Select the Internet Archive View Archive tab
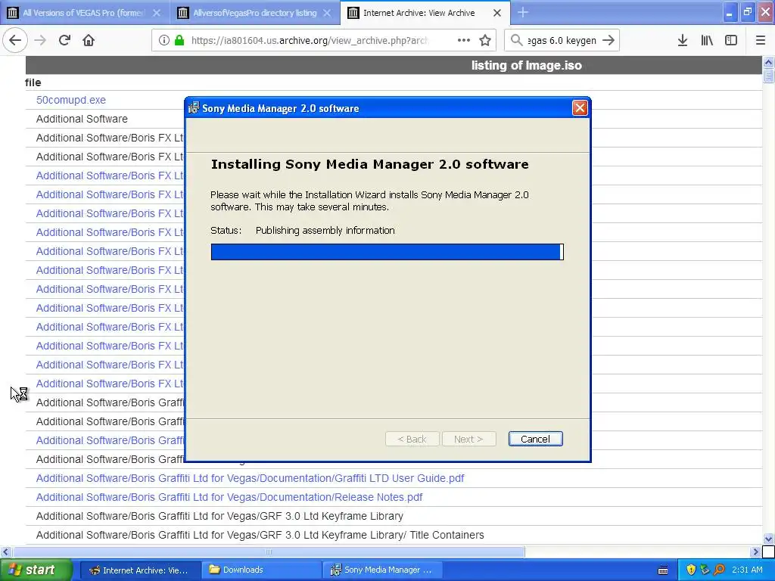This screenshot has width=775, height=581. (425, 12)
